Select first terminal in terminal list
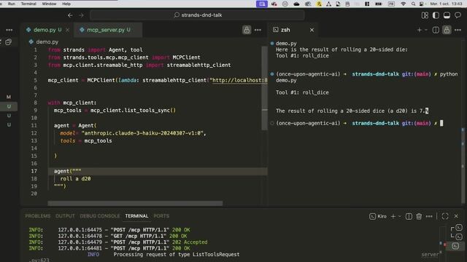The width and height of the screenshot is (467, 262). click(x=459, y=228)
